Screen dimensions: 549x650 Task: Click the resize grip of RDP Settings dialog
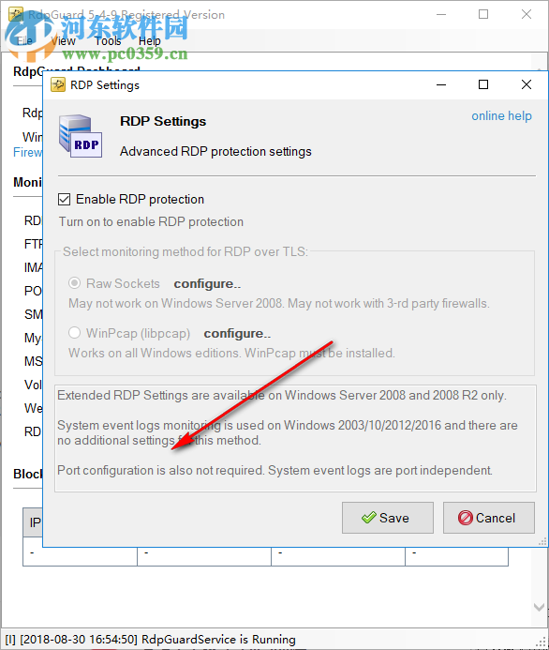tap(542, 542)
